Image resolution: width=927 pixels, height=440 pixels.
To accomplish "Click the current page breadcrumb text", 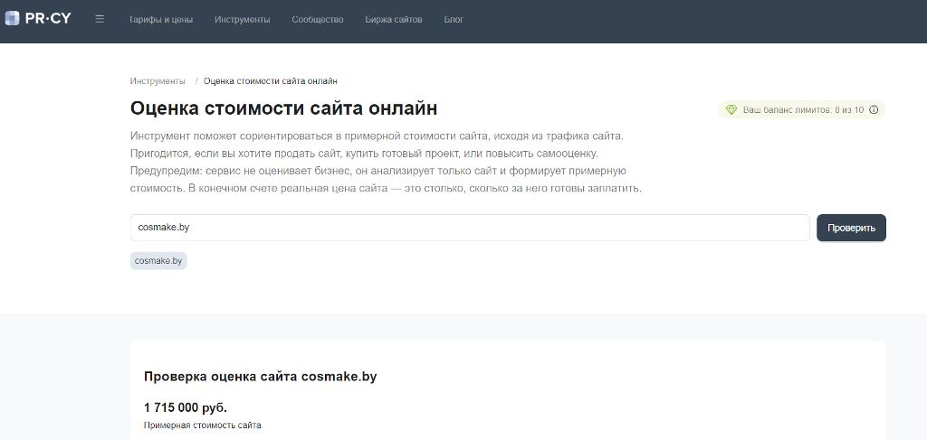I will 270,81.
